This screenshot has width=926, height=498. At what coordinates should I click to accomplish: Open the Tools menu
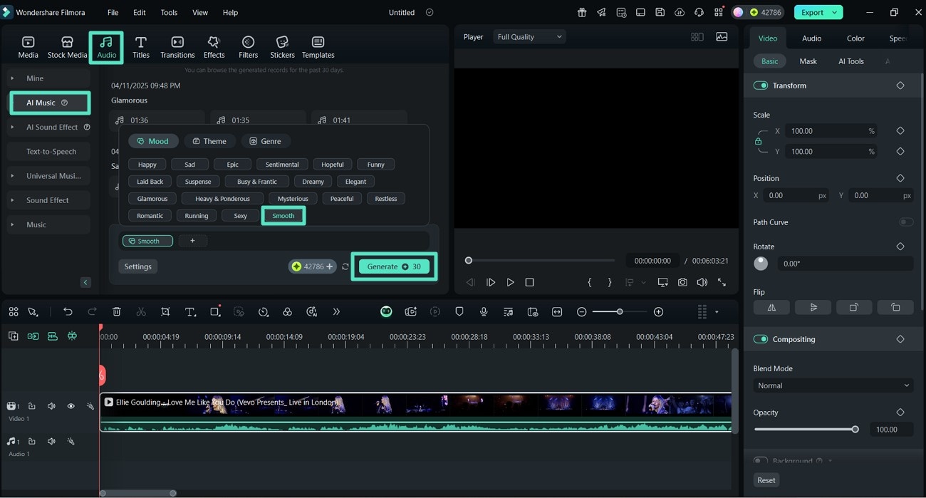(169, 12)
